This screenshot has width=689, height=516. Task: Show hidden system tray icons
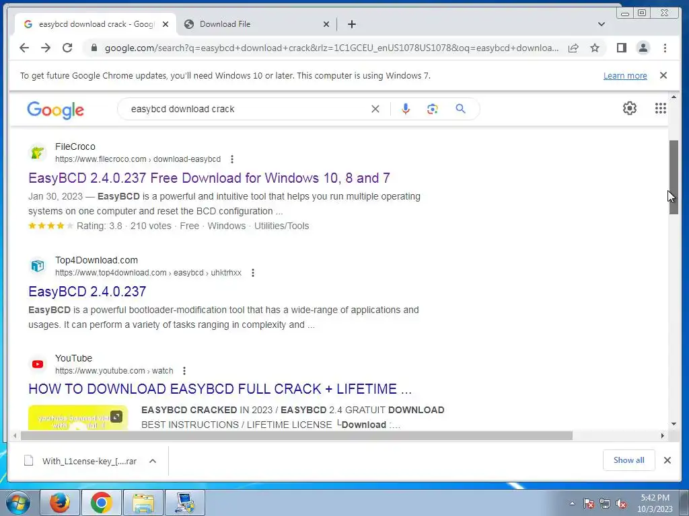tap(572, 503)
